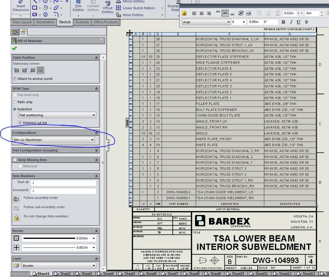Screen dimensions: 329x277
Task: Collapse the Table Position section
Action: pos(96,58)
